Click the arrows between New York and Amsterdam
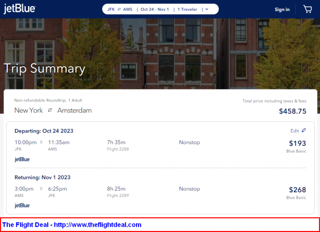320x232 pixels. pos(50,111)
